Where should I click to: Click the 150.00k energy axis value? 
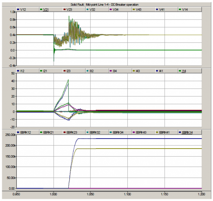click(x=10, y=156)
